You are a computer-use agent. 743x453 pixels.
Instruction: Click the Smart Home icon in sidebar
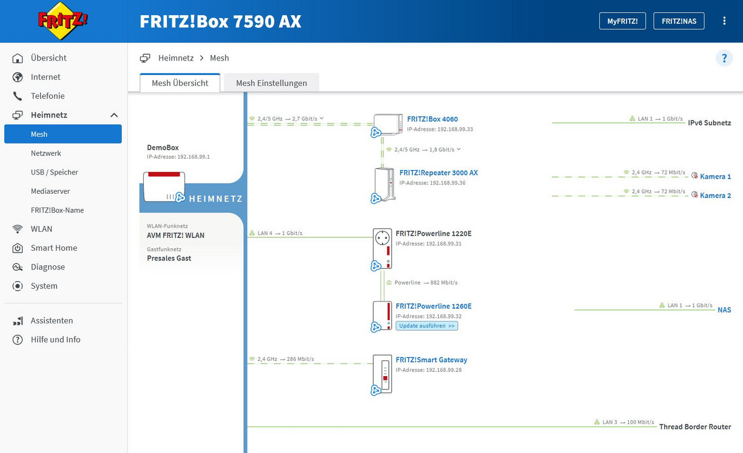(x=18, y=248)
